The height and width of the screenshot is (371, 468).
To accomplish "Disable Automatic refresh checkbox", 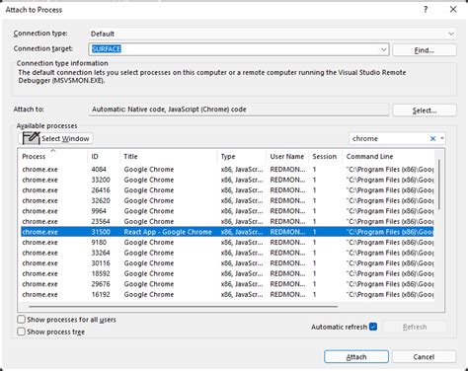I will pos(373,327).
